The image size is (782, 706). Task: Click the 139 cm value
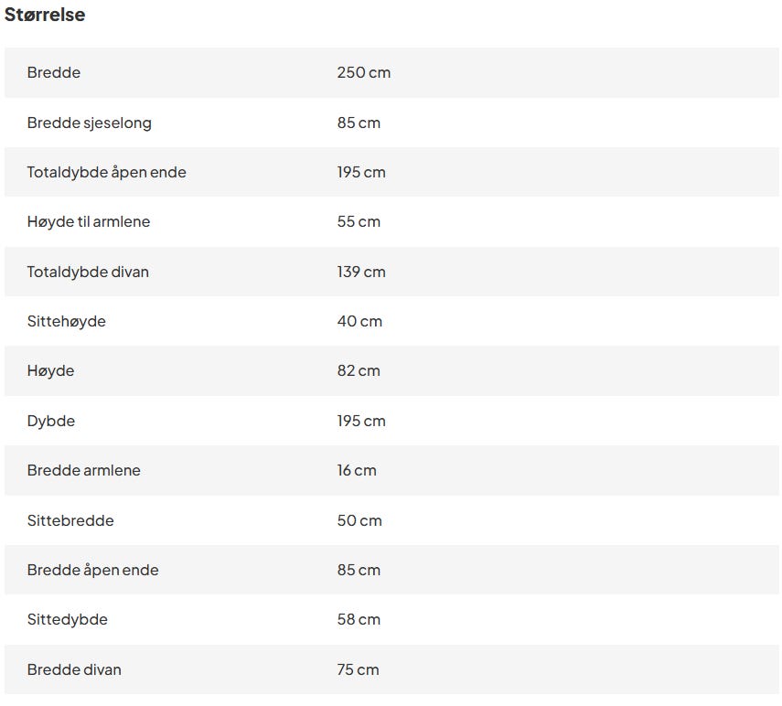pyautogui.click(x=360, y=272)
